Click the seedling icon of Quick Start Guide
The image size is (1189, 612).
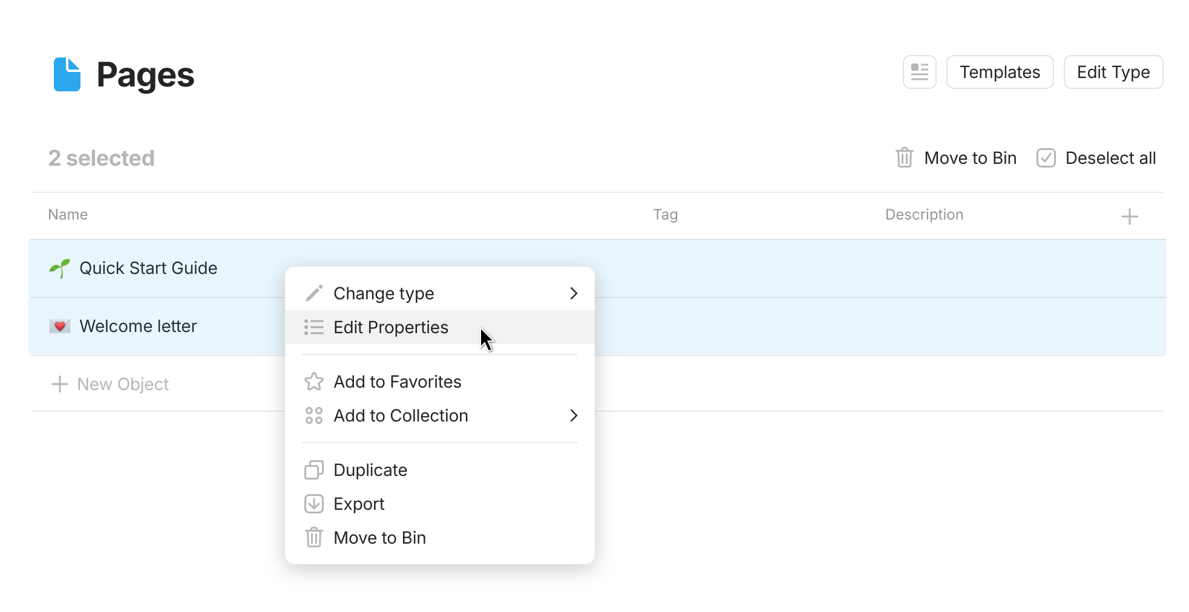(59, 268)
